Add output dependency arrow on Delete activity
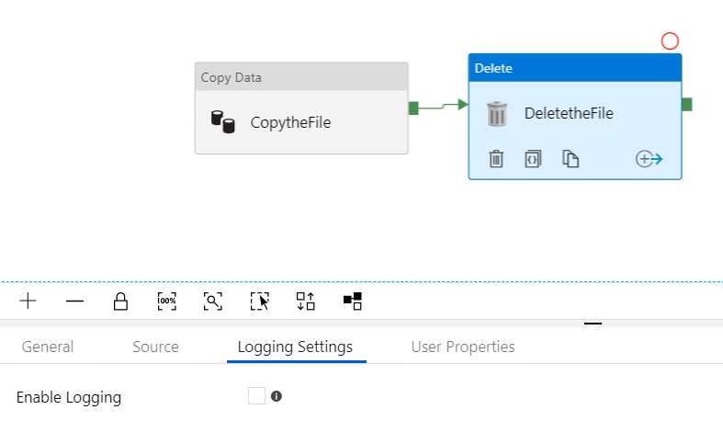 coord(650,159)
